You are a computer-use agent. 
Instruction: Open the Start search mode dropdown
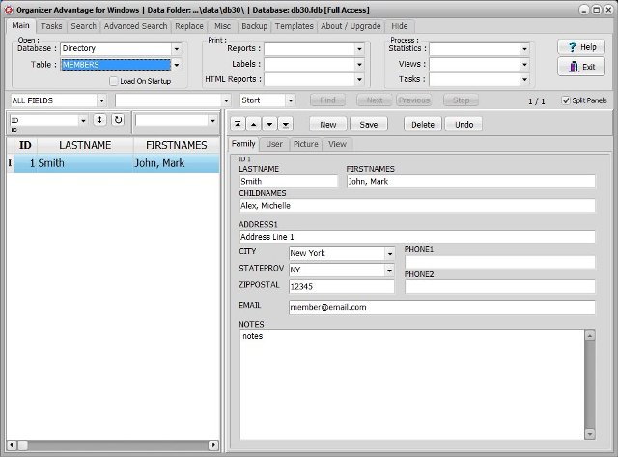coord(290,100)
